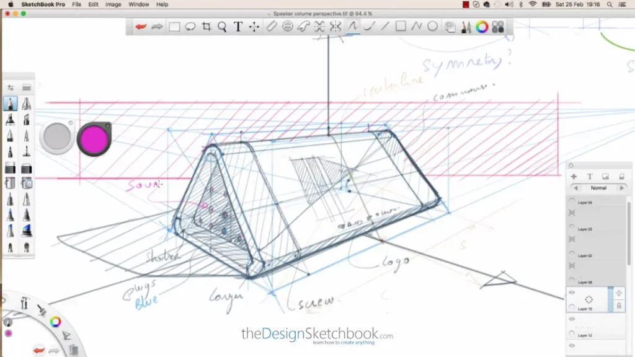Toggle visibility of Layer 12
This screenshot has width=635, height=357.
pyautogui.click(x=572, y=319)
